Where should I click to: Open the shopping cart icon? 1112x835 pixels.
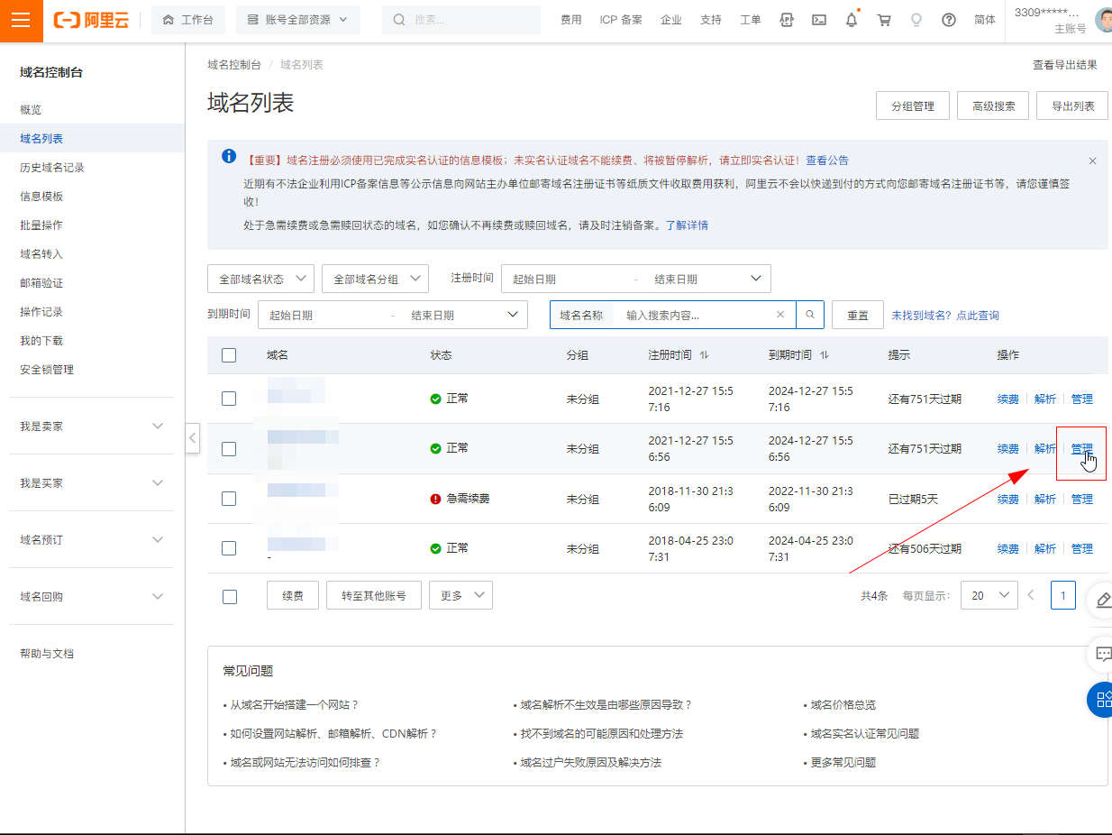(x=884, y=20)
